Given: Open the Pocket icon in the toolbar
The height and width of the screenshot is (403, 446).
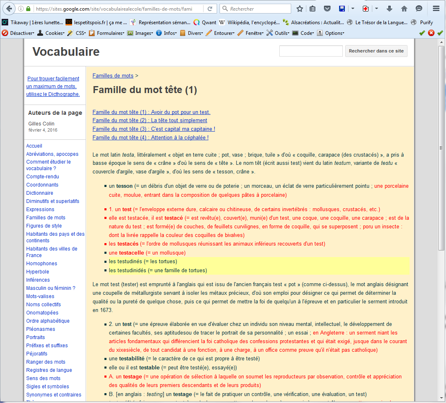Looking at the screenshot, I should point(327,9).
